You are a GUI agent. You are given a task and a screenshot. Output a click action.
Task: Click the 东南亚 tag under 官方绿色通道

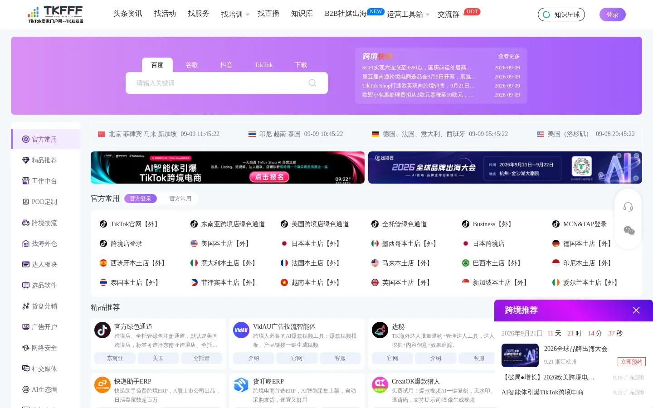115,358
